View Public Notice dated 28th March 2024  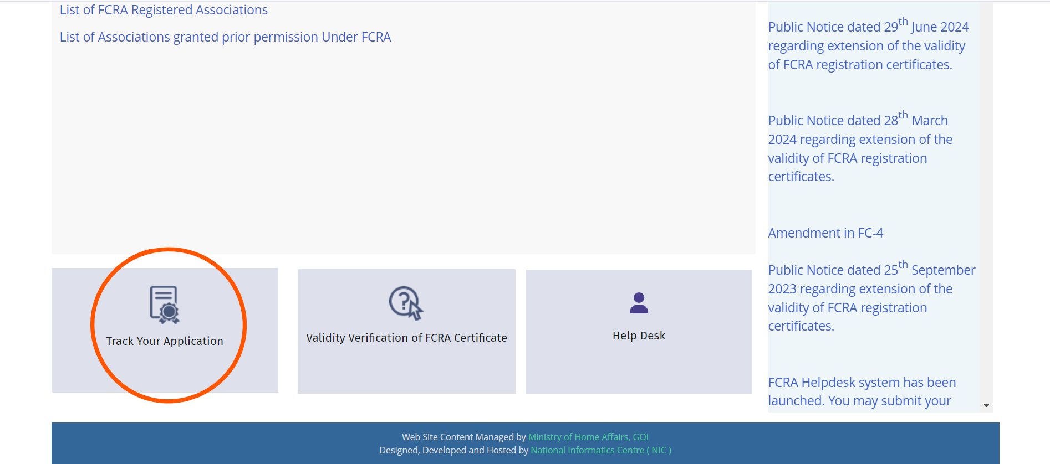coord(860,148)
